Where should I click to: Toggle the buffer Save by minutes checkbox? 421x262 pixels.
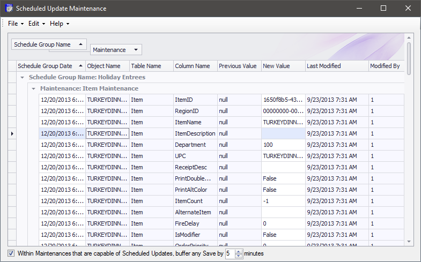(x=11, y=253)
